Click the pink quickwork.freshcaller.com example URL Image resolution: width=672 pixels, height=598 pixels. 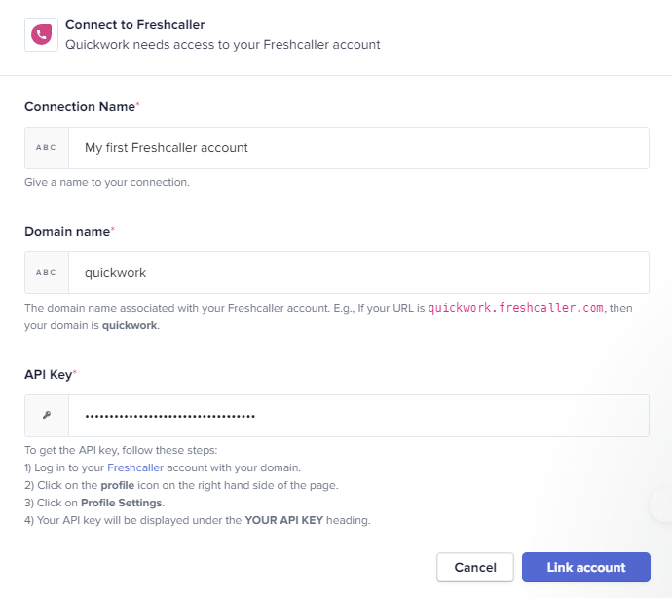(515, 308)
